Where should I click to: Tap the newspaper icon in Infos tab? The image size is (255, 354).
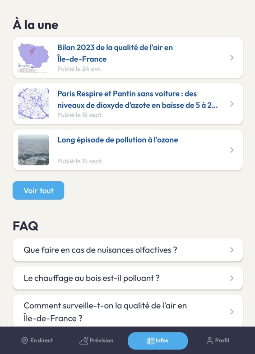pos(150,341)
